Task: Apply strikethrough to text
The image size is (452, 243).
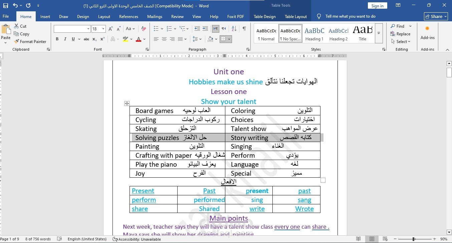Action: click(86, 39)
